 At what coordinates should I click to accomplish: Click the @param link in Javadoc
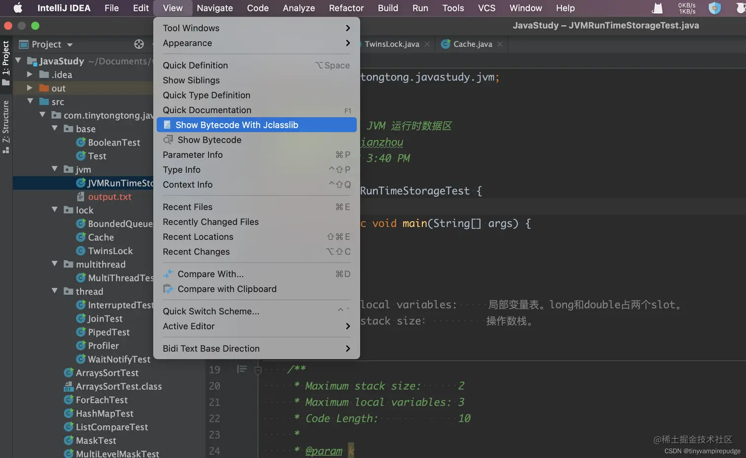324,451
